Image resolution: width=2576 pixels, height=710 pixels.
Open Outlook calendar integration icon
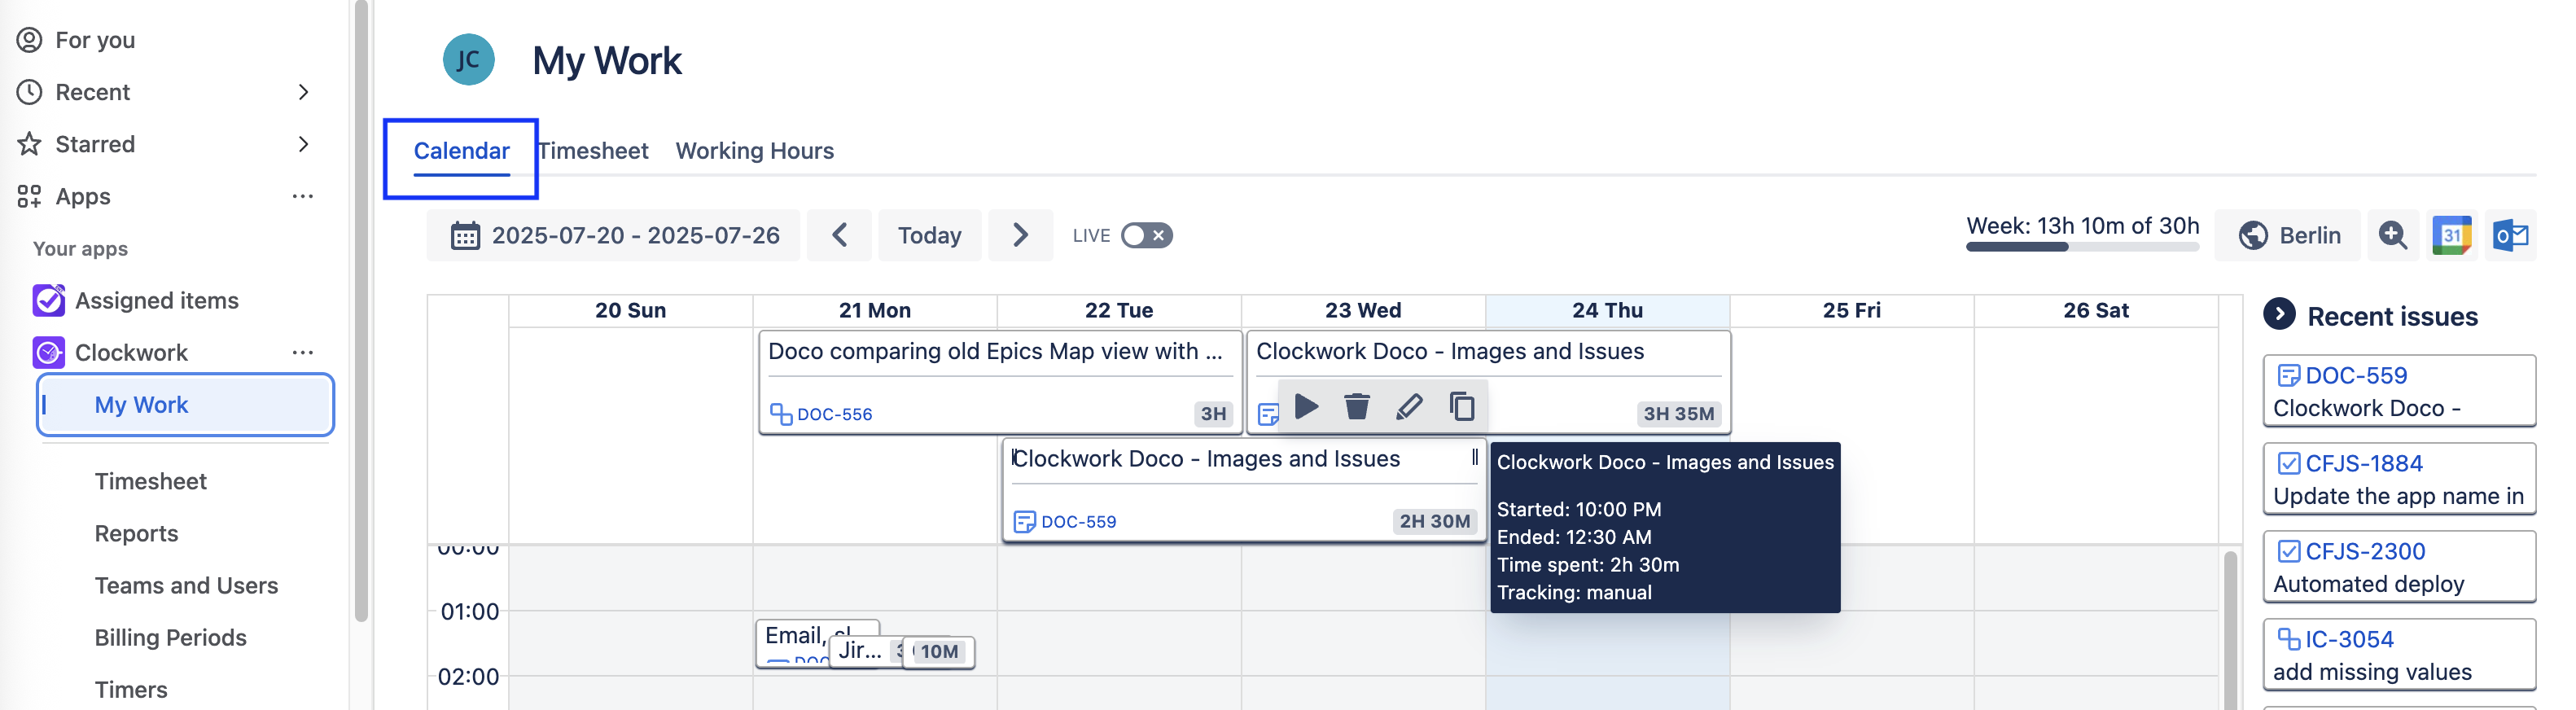(2510, 236)
